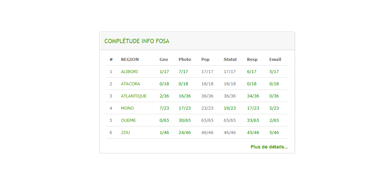Open the Plus de détails link

click(x=269, y=147)
